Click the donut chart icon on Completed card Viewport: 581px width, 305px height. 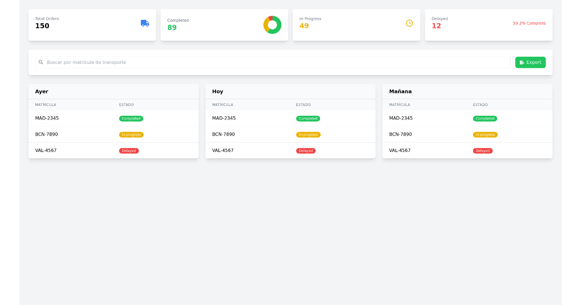point(272,24)
